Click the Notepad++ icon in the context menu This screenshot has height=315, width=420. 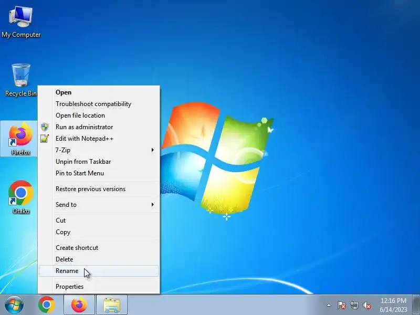pos(45,139)
